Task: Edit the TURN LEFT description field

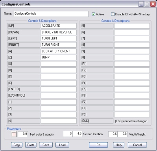Action: point(59,39)
